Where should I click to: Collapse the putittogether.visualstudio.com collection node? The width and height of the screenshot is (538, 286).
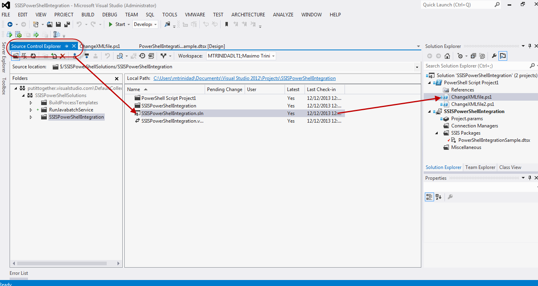(16, 88)
